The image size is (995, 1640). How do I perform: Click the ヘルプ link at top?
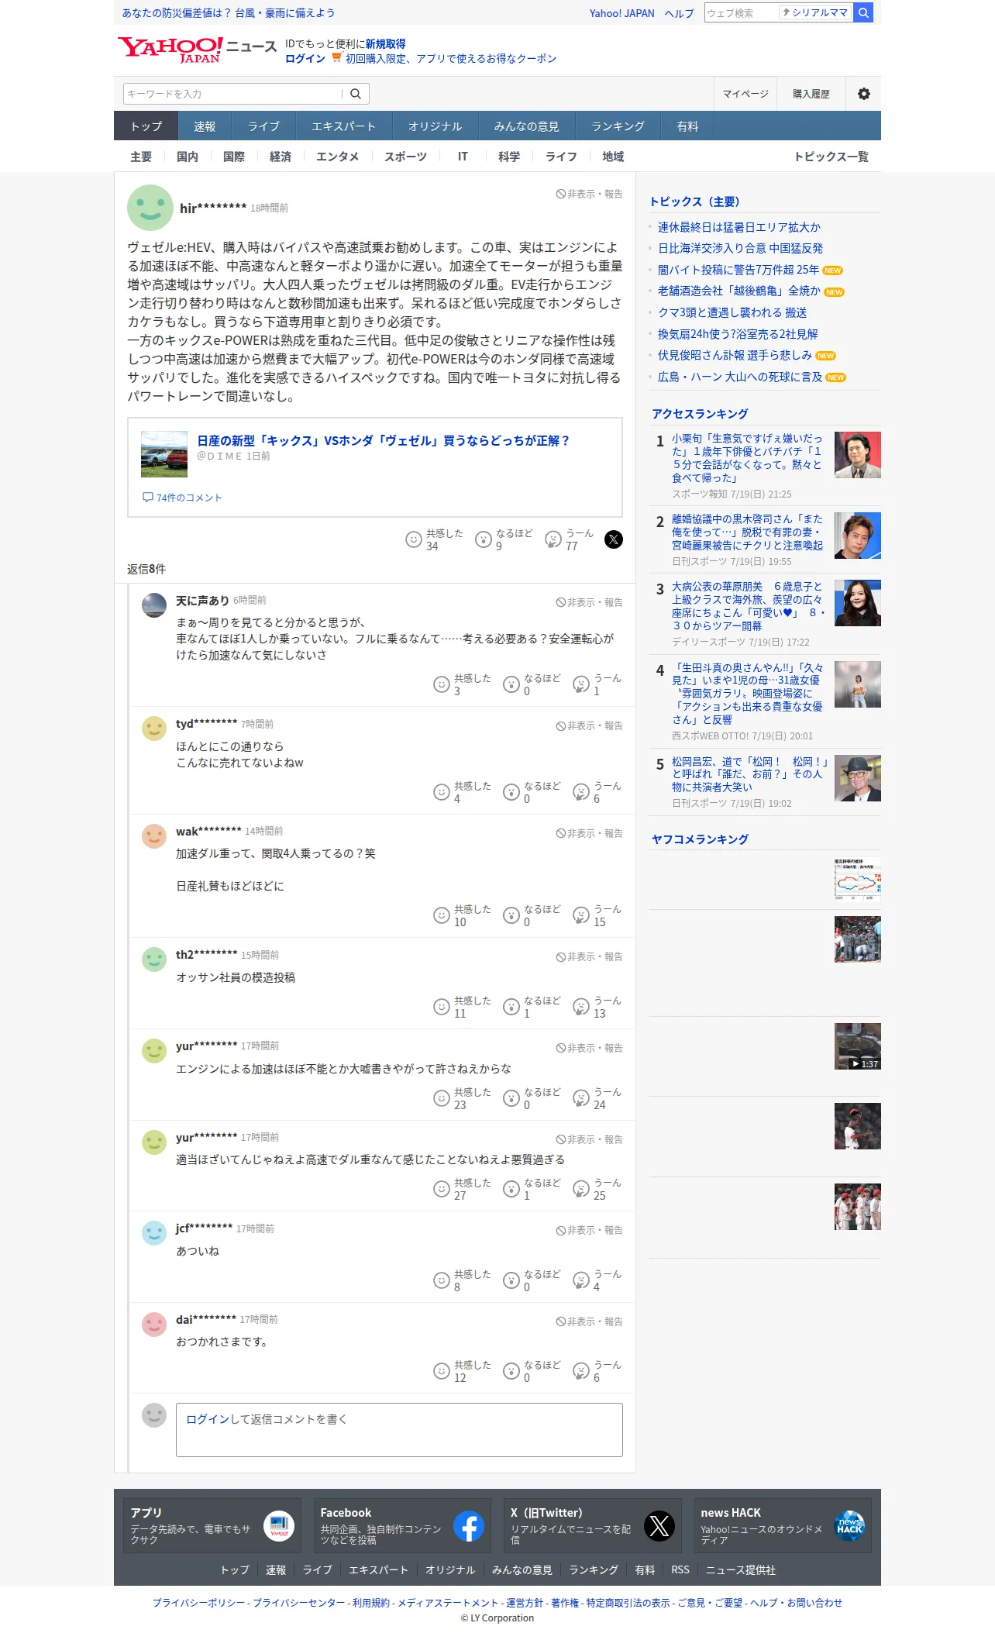click(679, 13)
